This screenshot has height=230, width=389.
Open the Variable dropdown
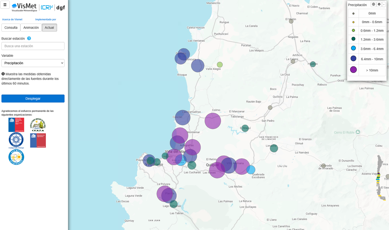point(33,63)
